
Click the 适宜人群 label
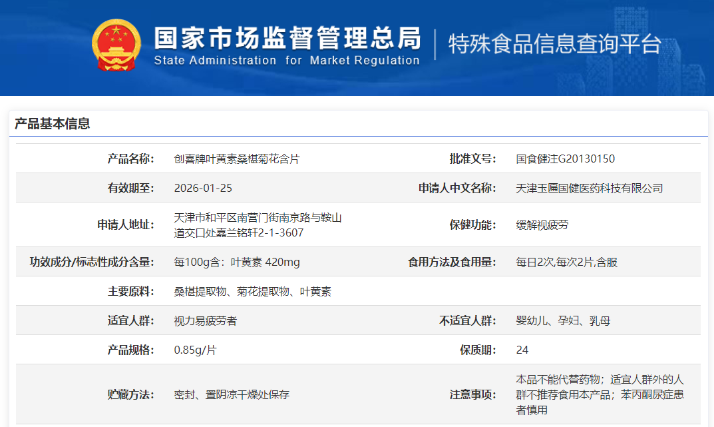click(130, 320)
